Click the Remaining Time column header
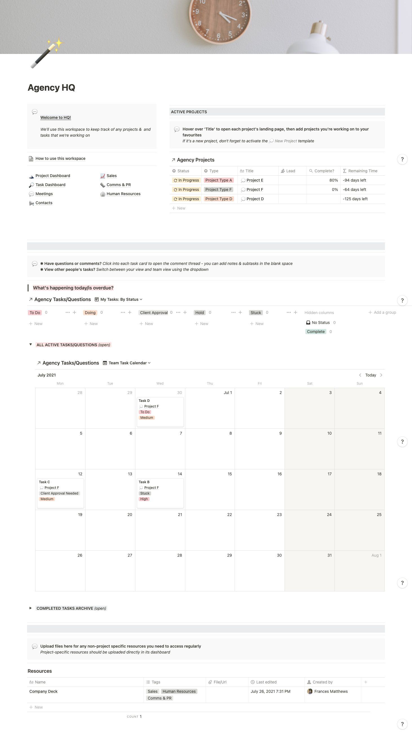Viewport: 412px width, 736px height. (362, 171)
